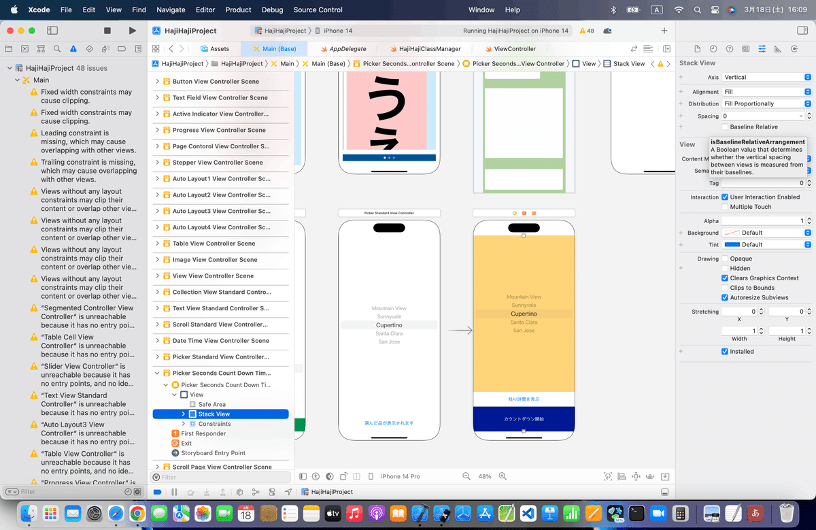The image size is (816, 530).
Task: Open the Breakpoint navigator icon
Action: pyautogui.click(x=121, y=49)
